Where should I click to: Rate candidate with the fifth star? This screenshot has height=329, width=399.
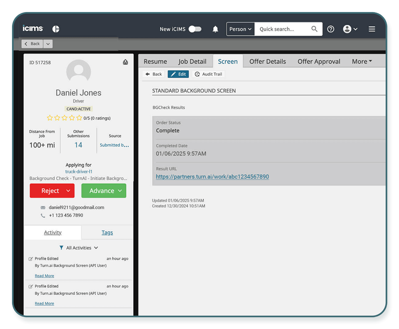(79, 118)
